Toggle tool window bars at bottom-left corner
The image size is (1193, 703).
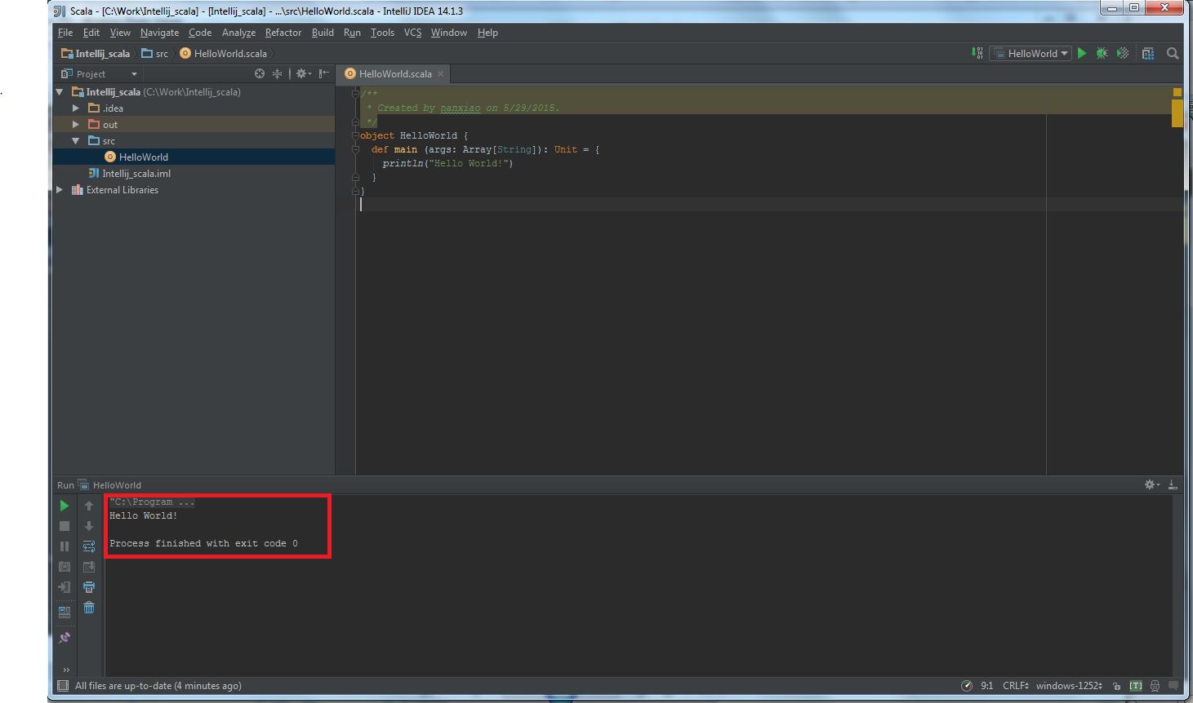click(x=62, y=686)
